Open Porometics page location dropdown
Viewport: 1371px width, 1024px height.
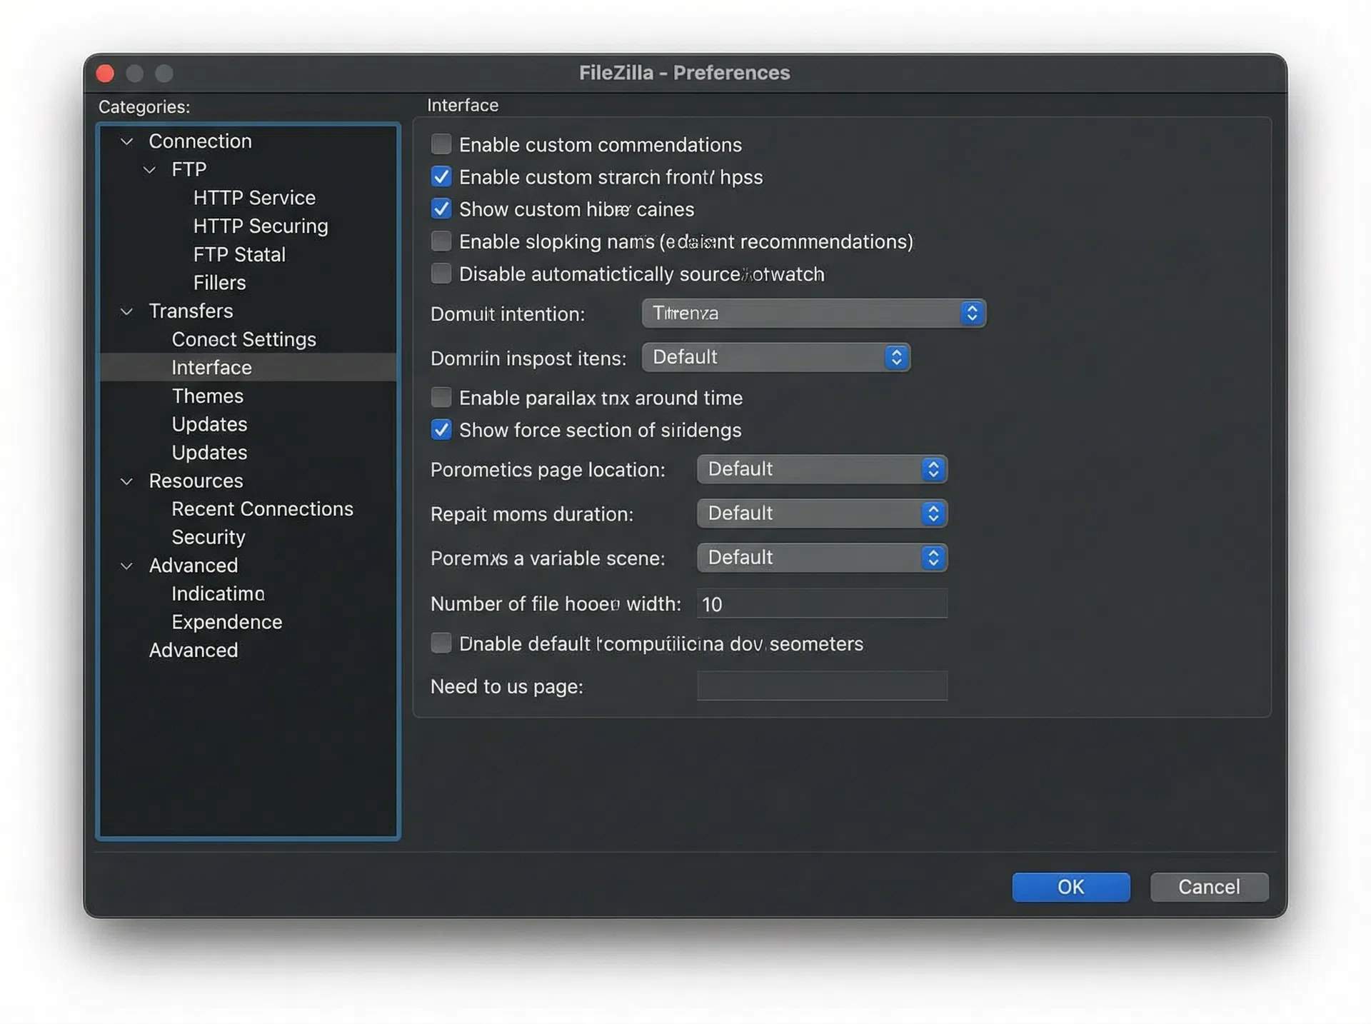point(823,469)
